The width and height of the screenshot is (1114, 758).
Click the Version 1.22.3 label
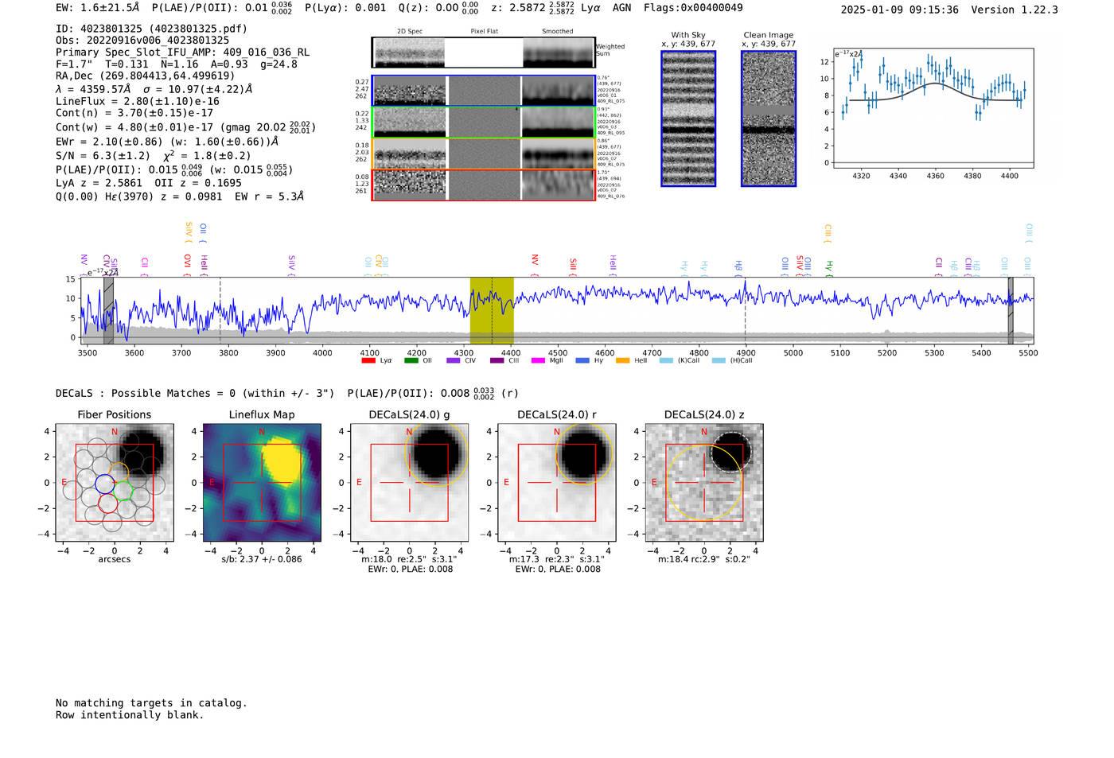[1015, 10]
